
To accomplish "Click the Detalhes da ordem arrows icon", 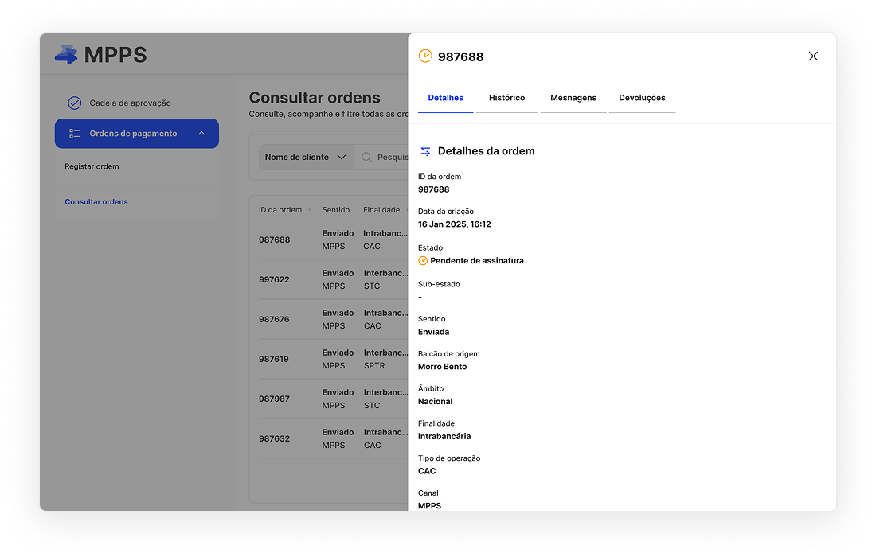I will 425,151.
